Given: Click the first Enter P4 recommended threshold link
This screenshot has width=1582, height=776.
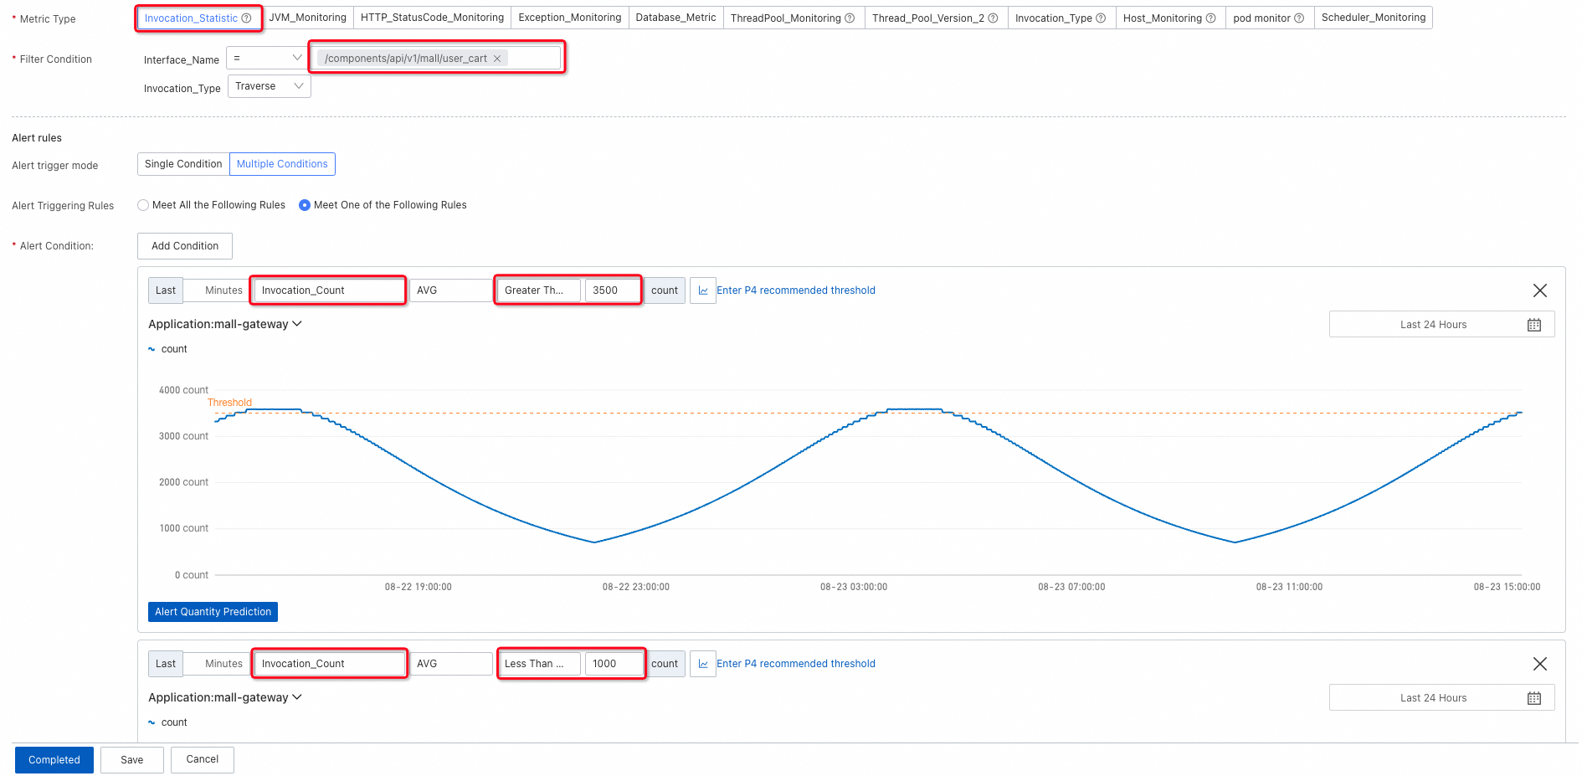Looking at the screenshot, I should 796,290.
